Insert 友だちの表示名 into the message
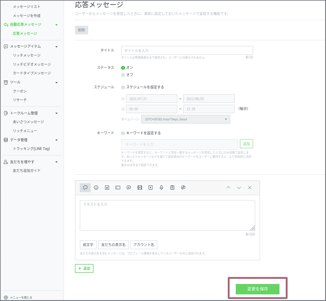This screenshot has width=326, height=301. click(113, 245)
